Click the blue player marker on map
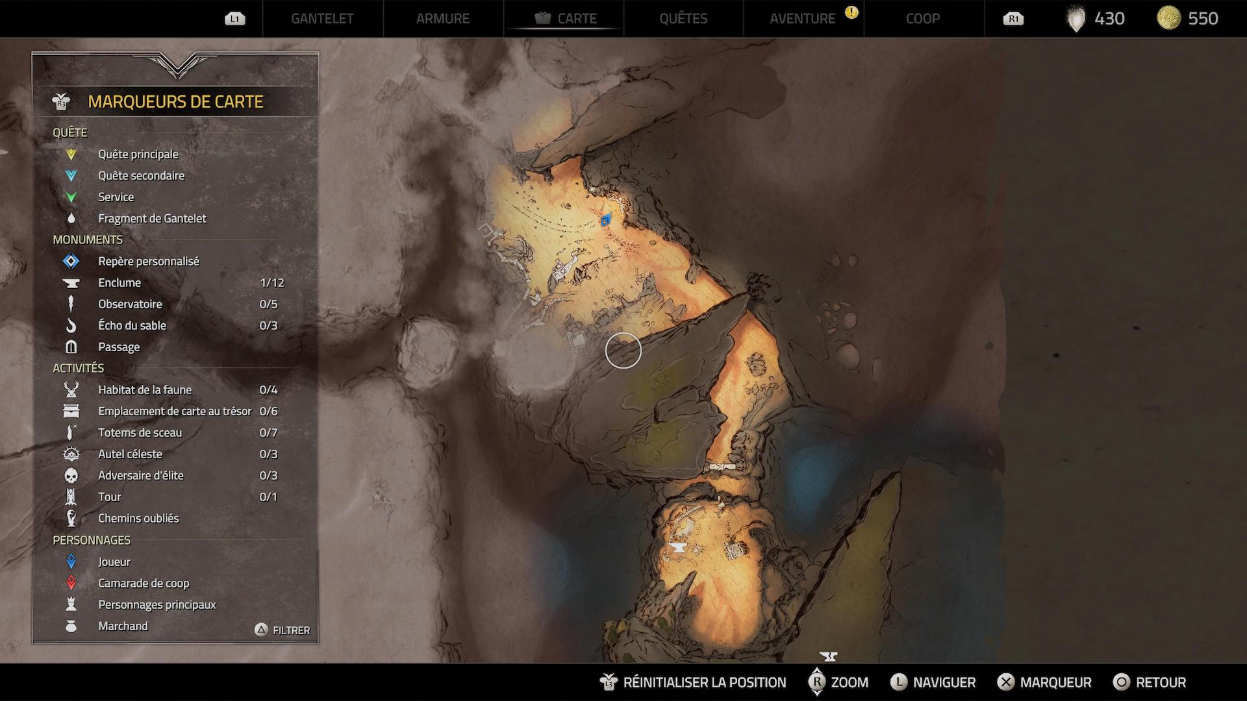The height and width of the screenshot is (701, 1247). pos(606,220)
